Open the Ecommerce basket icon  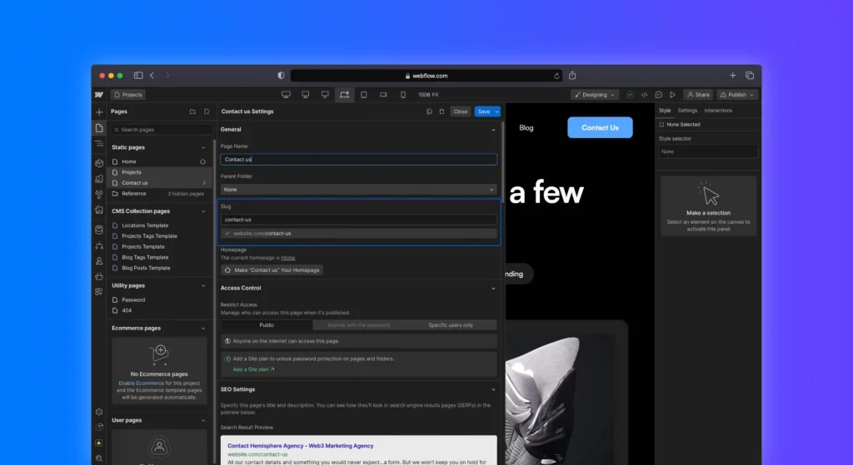tap(99, 276)
